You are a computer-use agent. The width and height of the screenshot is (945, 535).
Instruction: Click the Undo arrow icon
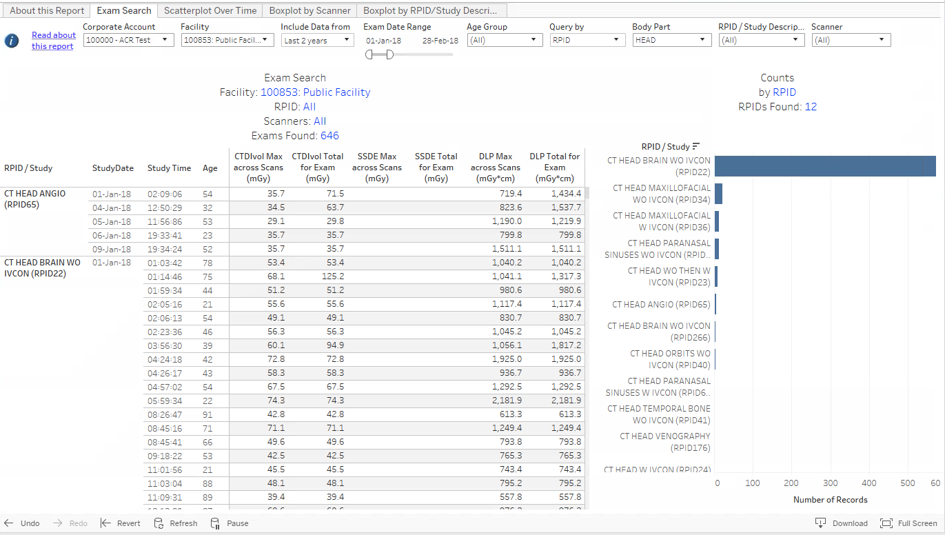click(9, 523)
